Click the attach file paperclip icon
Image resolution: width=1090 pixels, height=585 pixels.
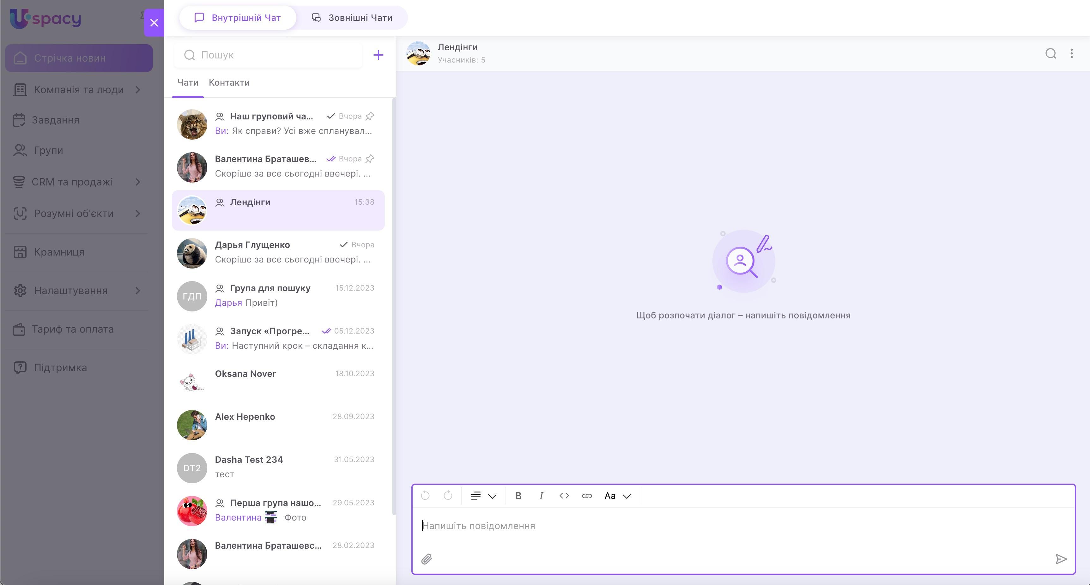pyautogui.click(x=427, y=559)
